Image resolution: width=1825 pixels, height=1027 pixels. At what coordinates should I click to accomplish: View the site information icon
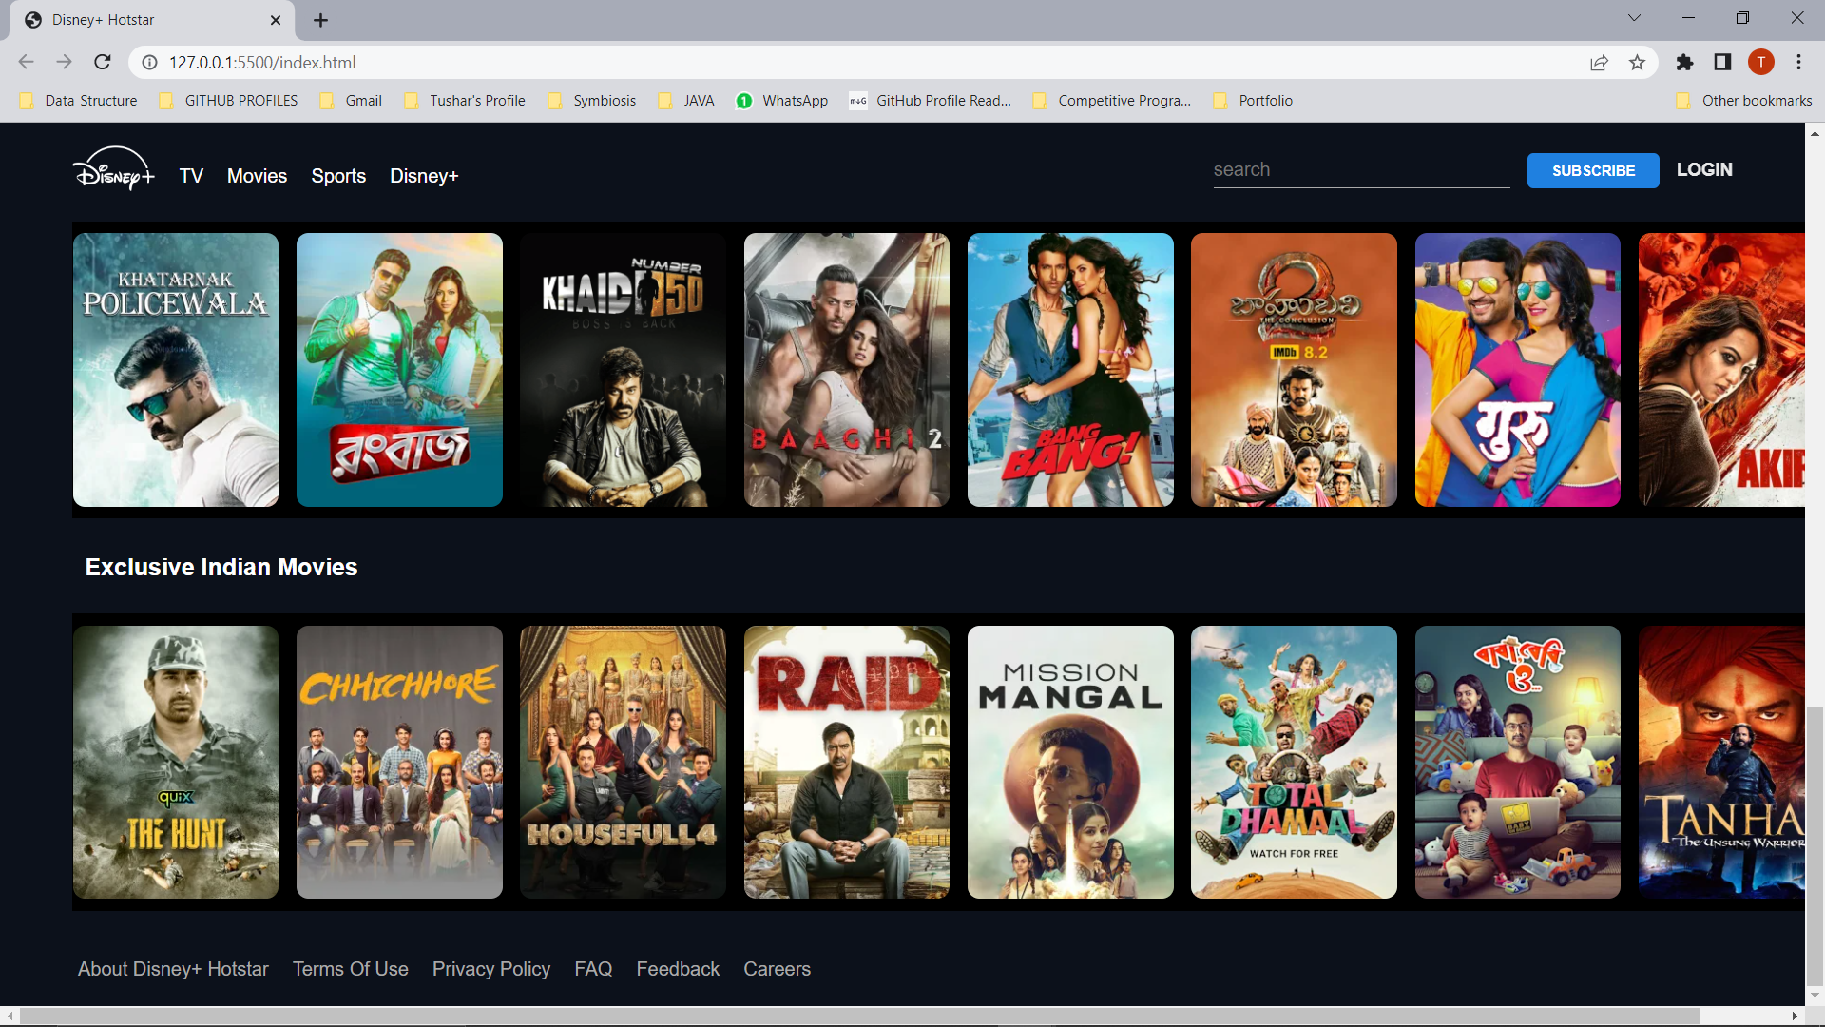149,62
